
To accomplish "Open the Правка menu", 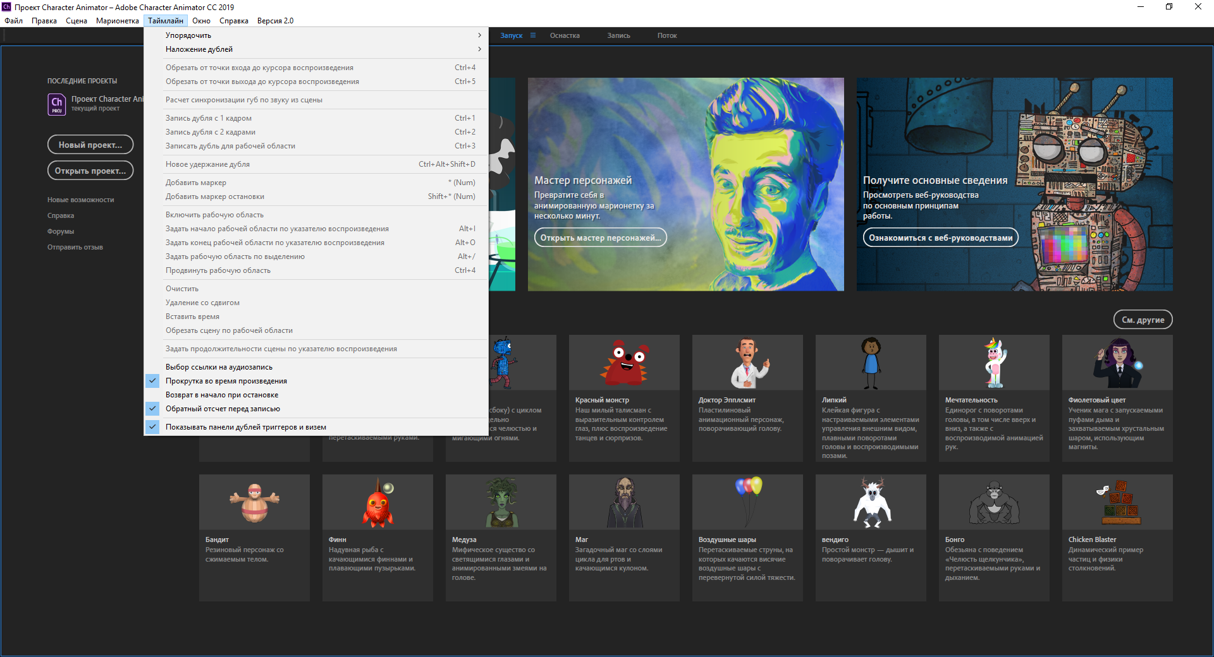I will pos(44,21).
